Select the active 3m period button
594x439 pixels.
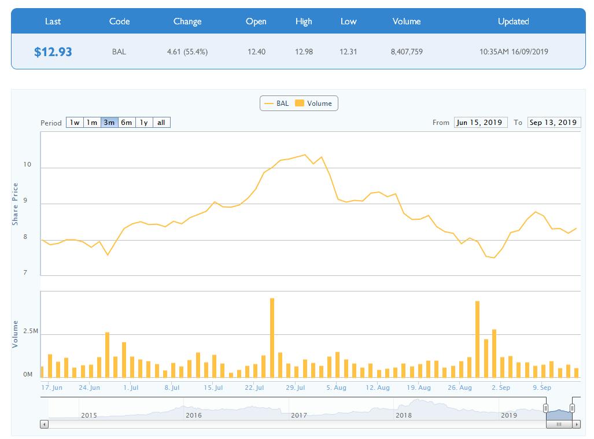(x=109, y=123)
